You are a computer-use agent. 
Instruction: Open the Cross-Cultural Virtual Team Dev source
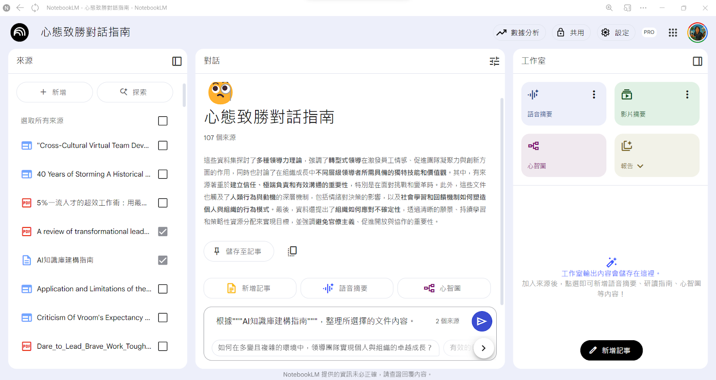(x=93, y=145)
